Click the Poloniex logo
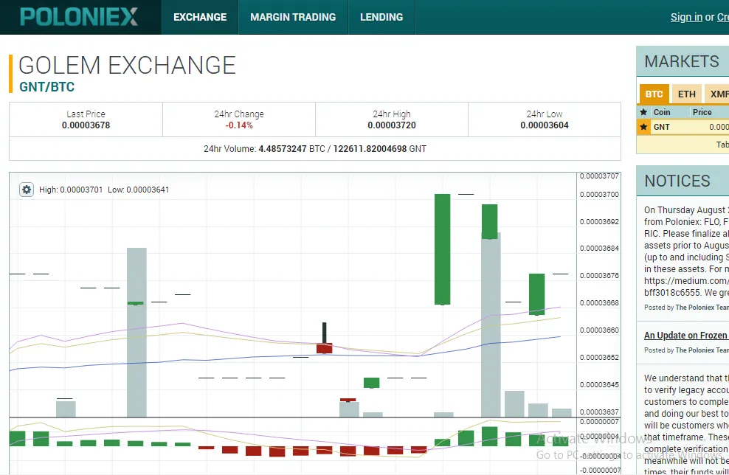 (x=79, y=17)
